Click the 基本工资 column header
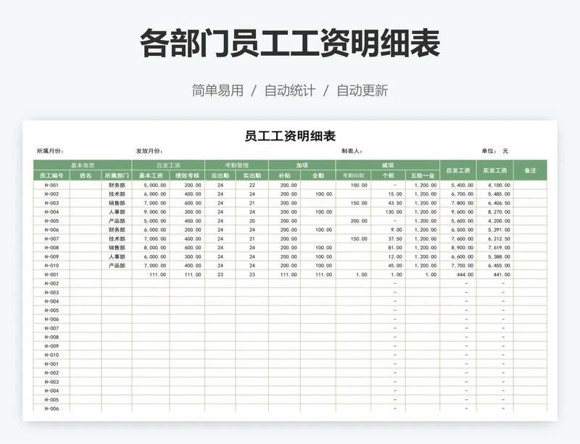Viewport: 580px width, 444px height. [x=151, y=175]
